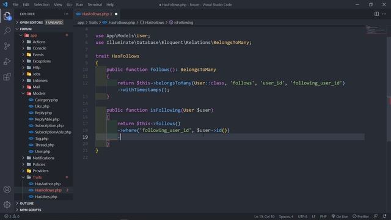
Task: Open Subscription.php file
Action: tap(43, 126)
